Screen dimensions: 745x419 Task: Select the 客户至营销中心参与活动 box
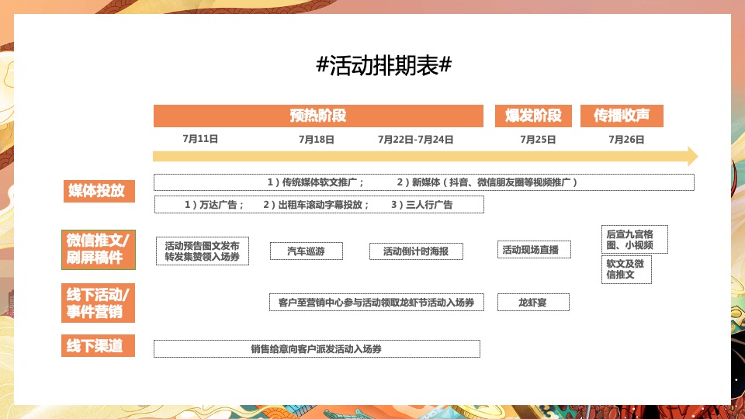(x=377, y=303)
